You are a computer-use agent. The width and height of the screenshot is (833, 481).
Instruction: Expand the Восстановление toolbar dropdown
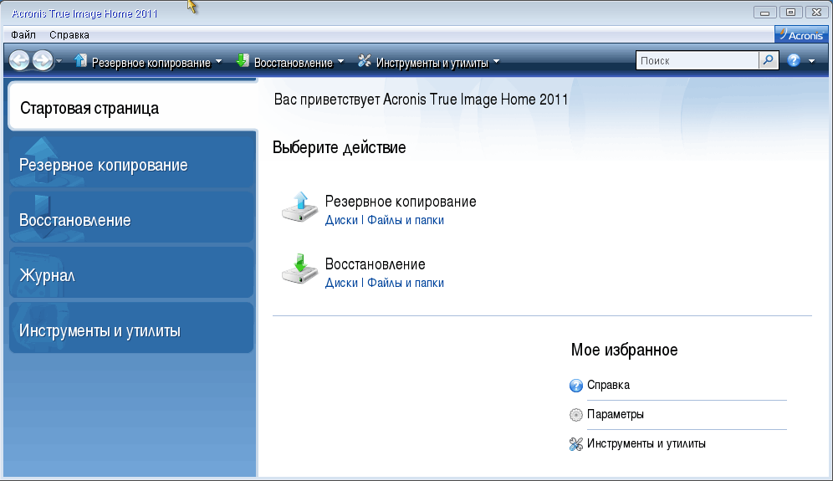pos(340,62)
